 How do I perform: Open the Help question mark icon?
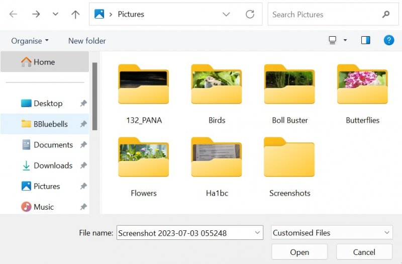click(x=388, y=40)
